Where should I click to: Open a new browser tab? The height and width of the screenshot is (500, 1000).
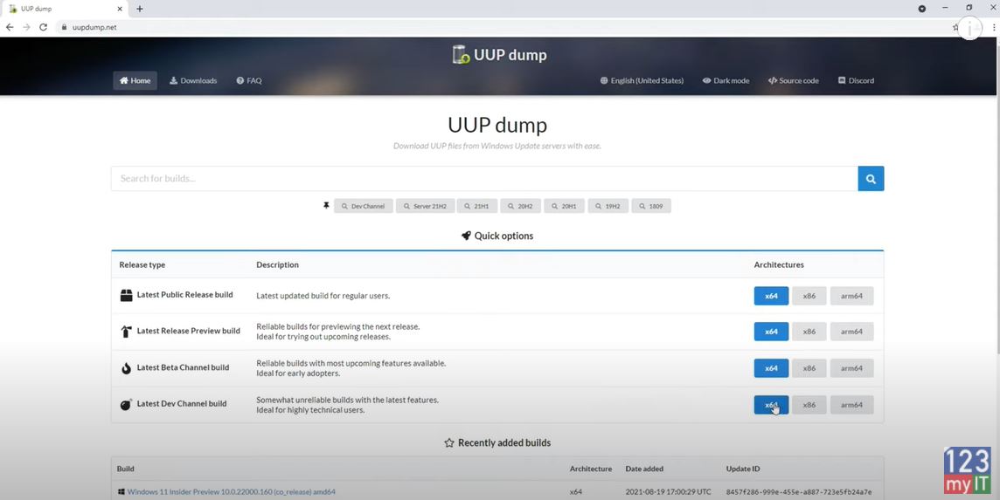pyautogui.click(x=140, y=9)
